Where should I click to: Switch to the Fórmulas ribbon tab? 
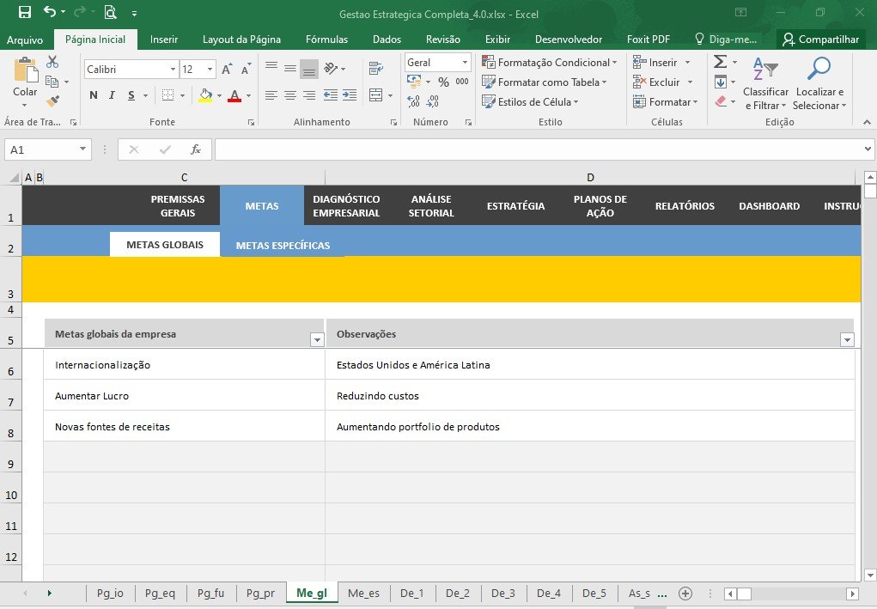pos(326,40)
